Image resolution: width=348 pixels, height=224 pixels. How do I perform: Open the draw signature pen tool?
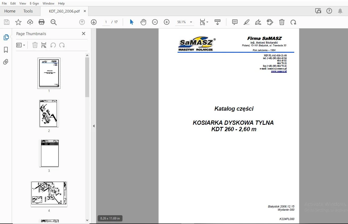pyautogui.click(x=258, y=22)
